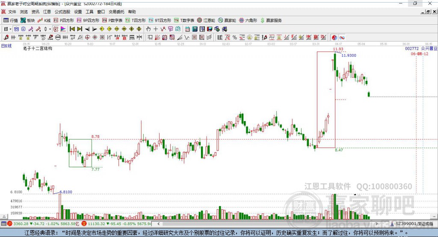Click the 日K线 label at the chart corner

(x=6, y=46)
